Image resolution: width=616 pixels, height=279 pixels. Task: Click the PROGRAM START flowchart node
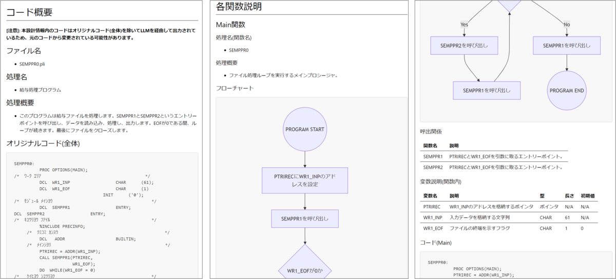[x=305, y=129]
